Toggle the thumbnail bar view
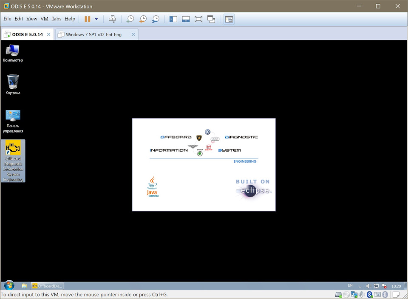Screen dimensions: 408x299 [186, 19]
